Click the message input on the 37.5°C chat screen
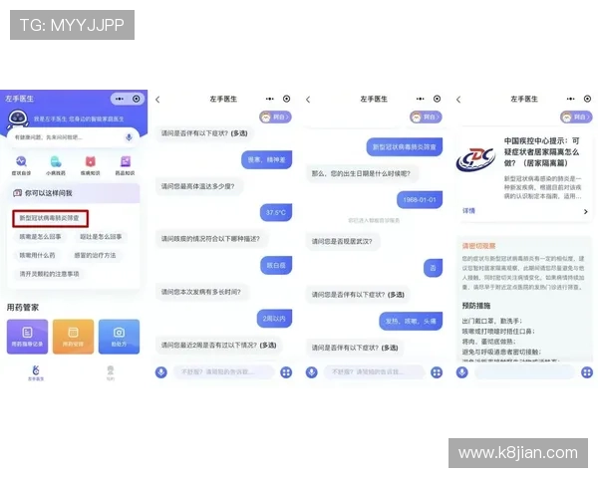This screenshot has width=598, height=478. pyautogui.click(x=223, y=372)
